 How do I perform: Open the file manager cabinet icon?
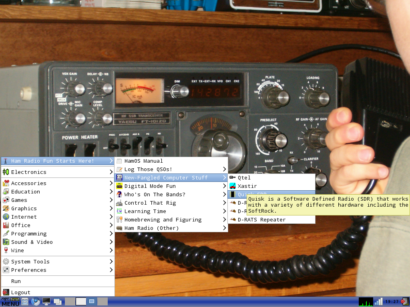(x=25, y=302)
